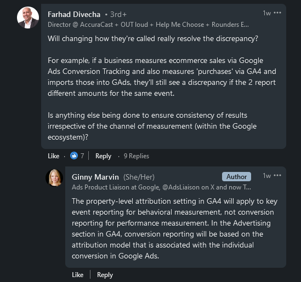This screenshot has height=282, width=301.
Task: Click the Author badge on Ginny's reply
Action: [x=236, y=176]
